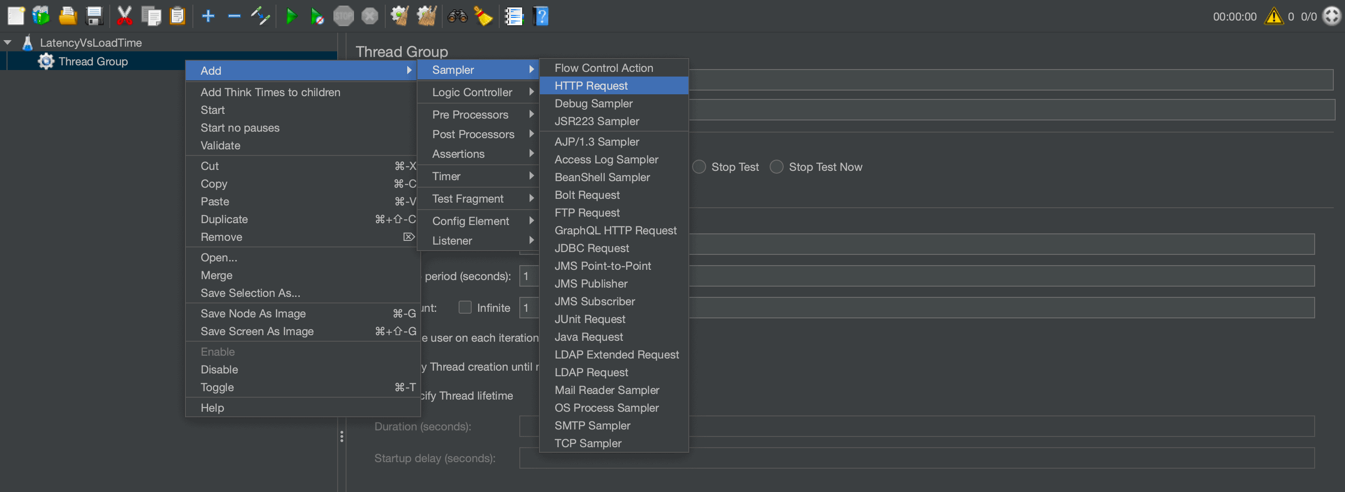Select the Stop Test radio button
The image size is (1345, 492).
coord(699,167)
